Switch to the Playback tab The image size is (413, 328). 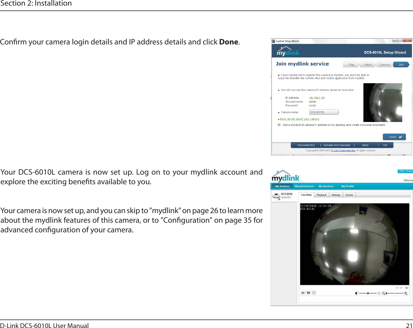pyautogui.click(x=321, y=195)
